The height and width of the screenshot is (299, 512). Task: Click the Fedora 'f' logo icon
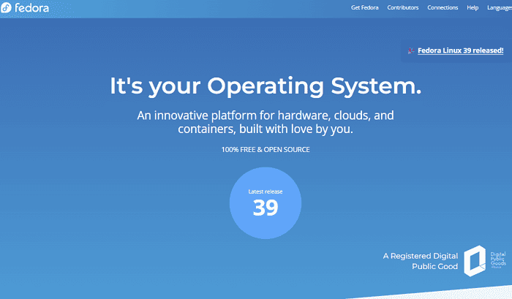click(x=7, y=9)
